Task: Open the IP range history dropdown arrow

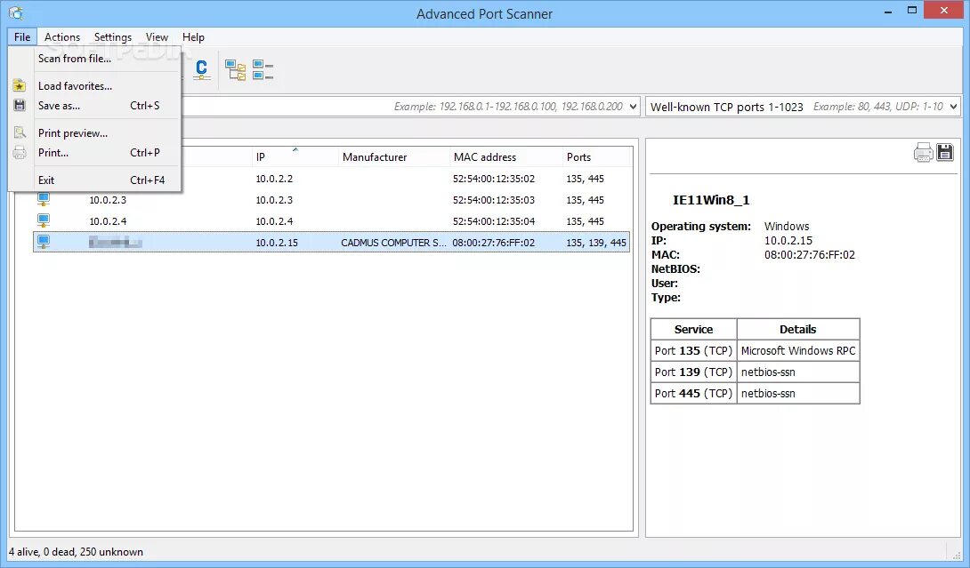Action: coord(633,107)
